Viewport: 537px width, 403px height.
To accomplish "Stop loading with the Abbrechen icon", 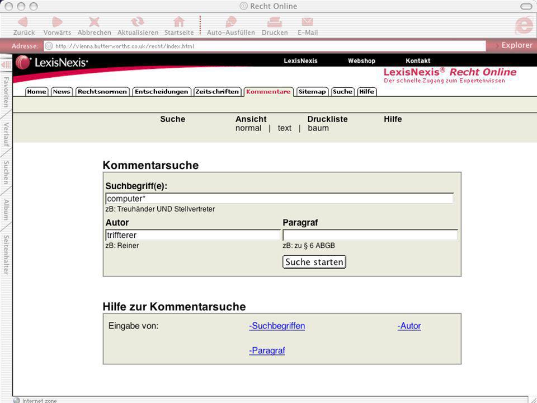I will (x=94, y=22).
